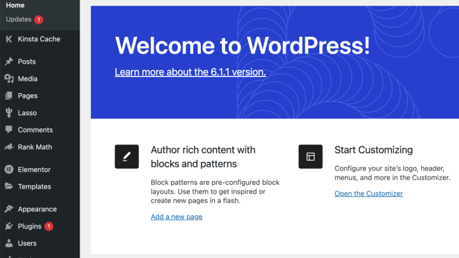Click the Rank Math chart icon
The height and width of the screenshot is (258, 459).
(9, 147)
